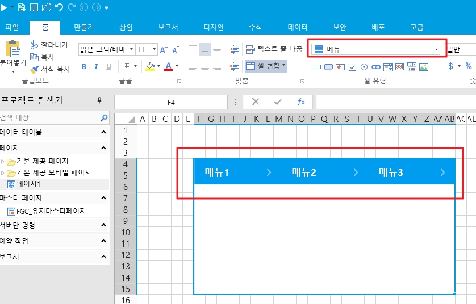The width and height of the screenshot is (476, 304).
Task: Choose the image cell type icon
Action: pyautogui.click(x=423, y=67)
